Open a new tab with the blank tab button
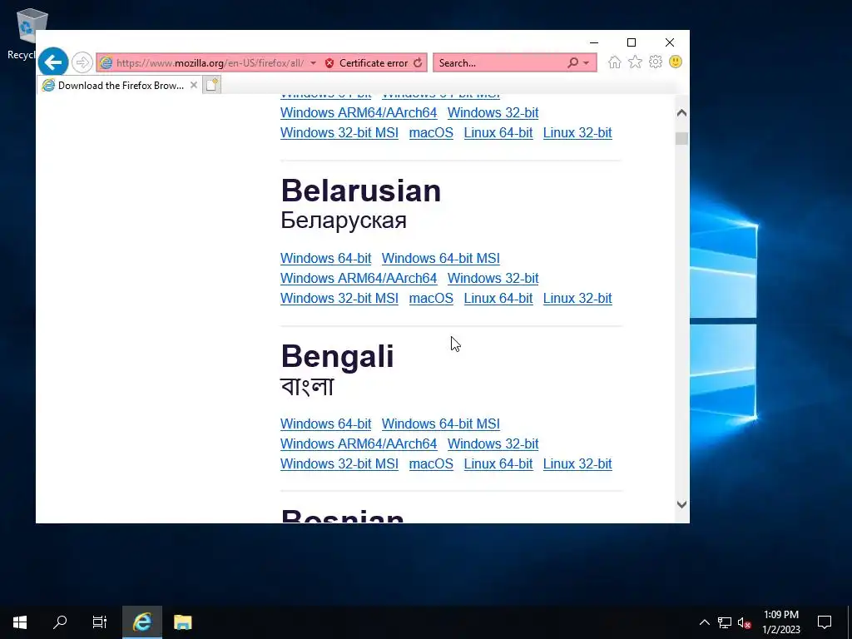 coord(212,85)
